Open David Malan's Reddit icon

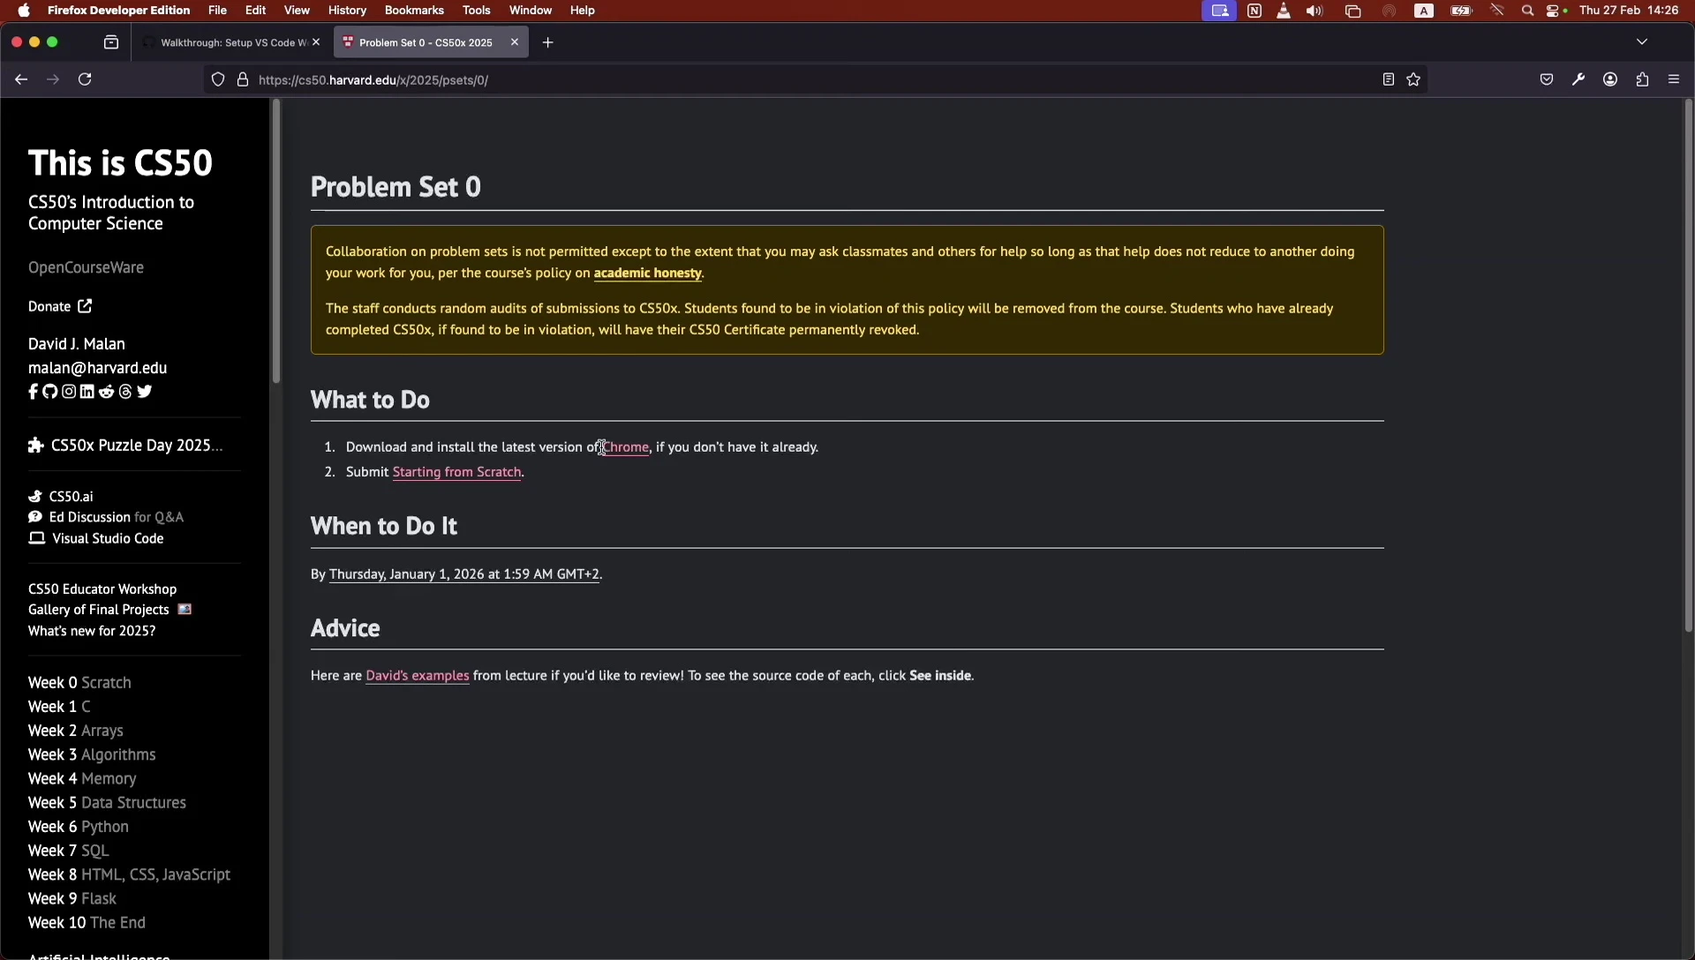(107, 392)
